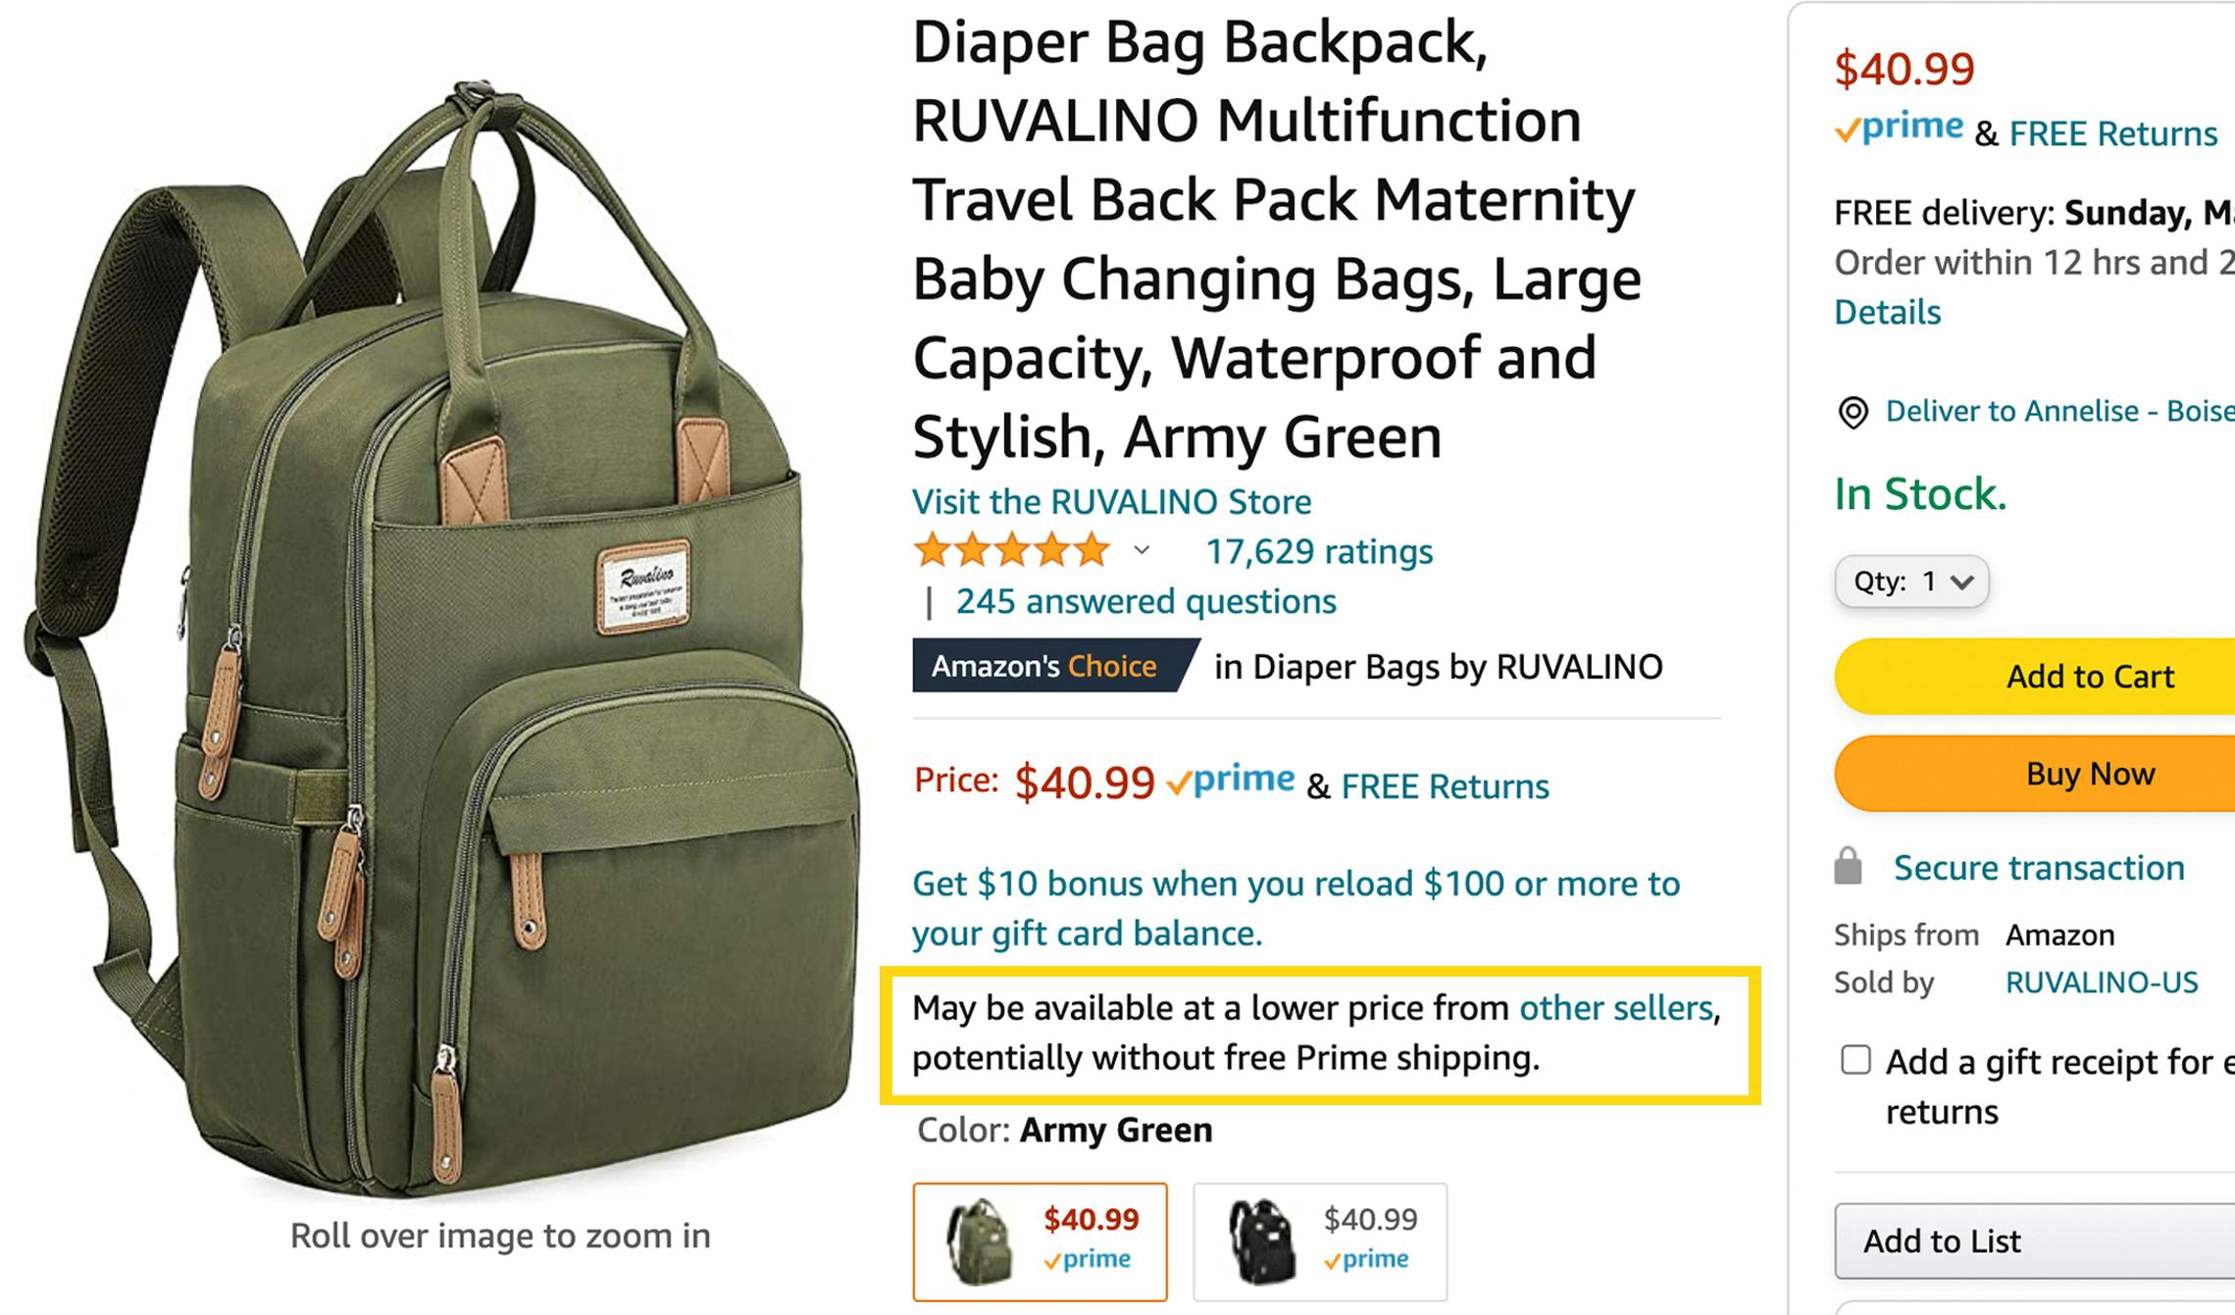Click the Buy Now button

[x=2035, y=774]
